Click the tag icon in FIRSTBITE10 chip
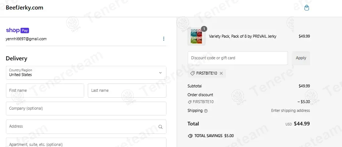Image resolution: width=342 pixels, height=147 pixels. 192,73
